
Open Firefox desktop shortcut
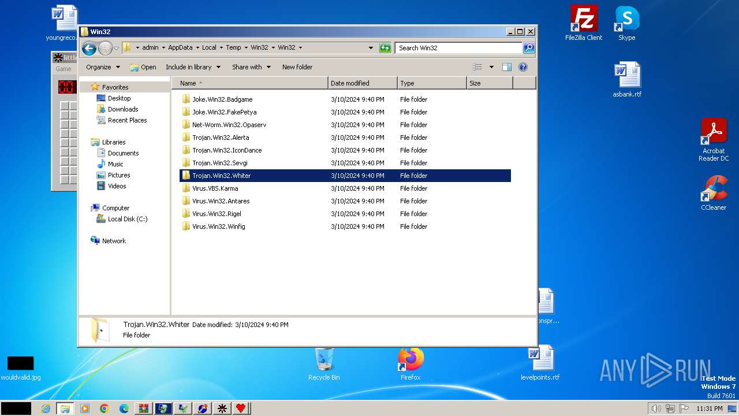click(x=410, y=363)
